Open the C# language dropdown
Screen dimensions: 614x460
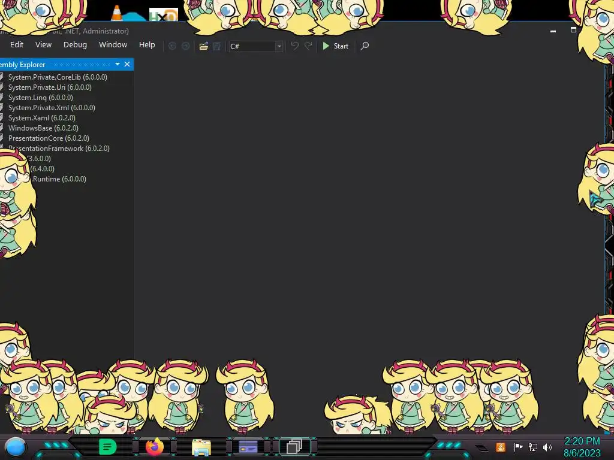[x=255, y=46]
